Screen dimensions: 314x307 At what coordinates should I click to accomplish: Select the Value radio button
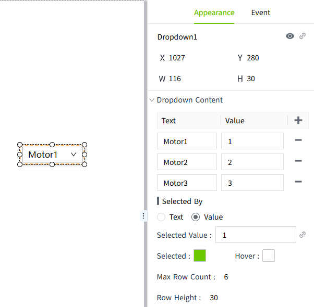click(x=196, y=217)
